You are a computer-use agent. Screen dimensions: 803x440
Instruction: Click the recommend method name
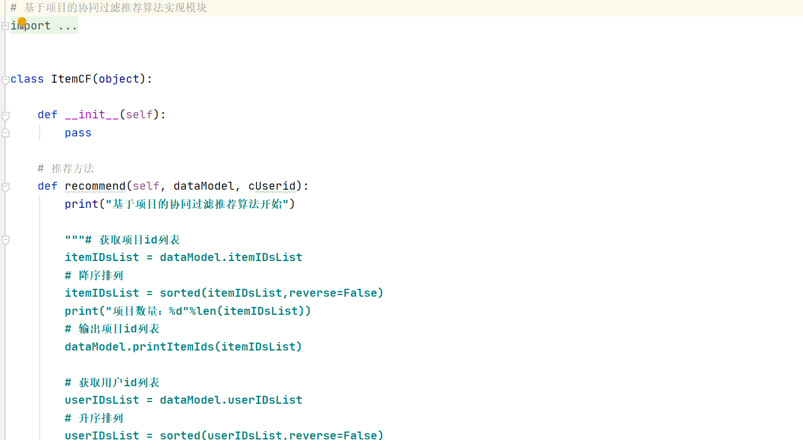(x=95, y=186)
